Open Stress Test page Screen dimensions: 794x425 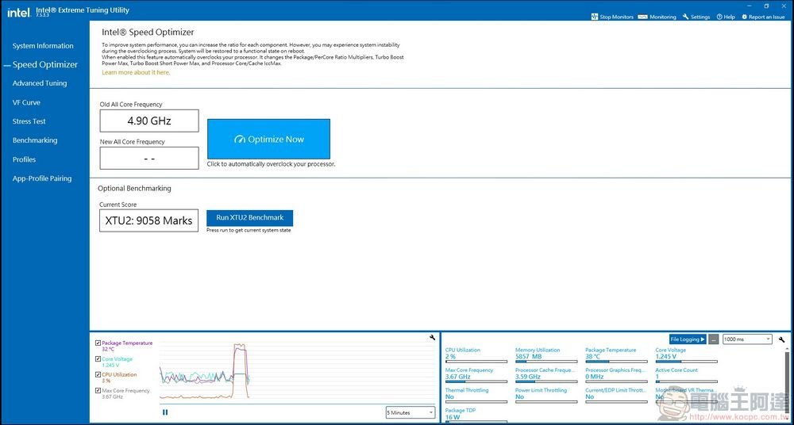[x=29, y=121]
